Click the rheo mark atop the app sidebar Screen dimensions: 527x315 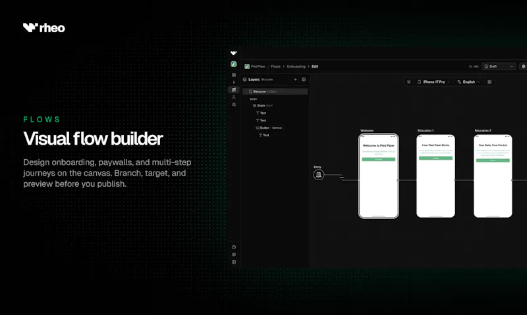click(234, 53)
